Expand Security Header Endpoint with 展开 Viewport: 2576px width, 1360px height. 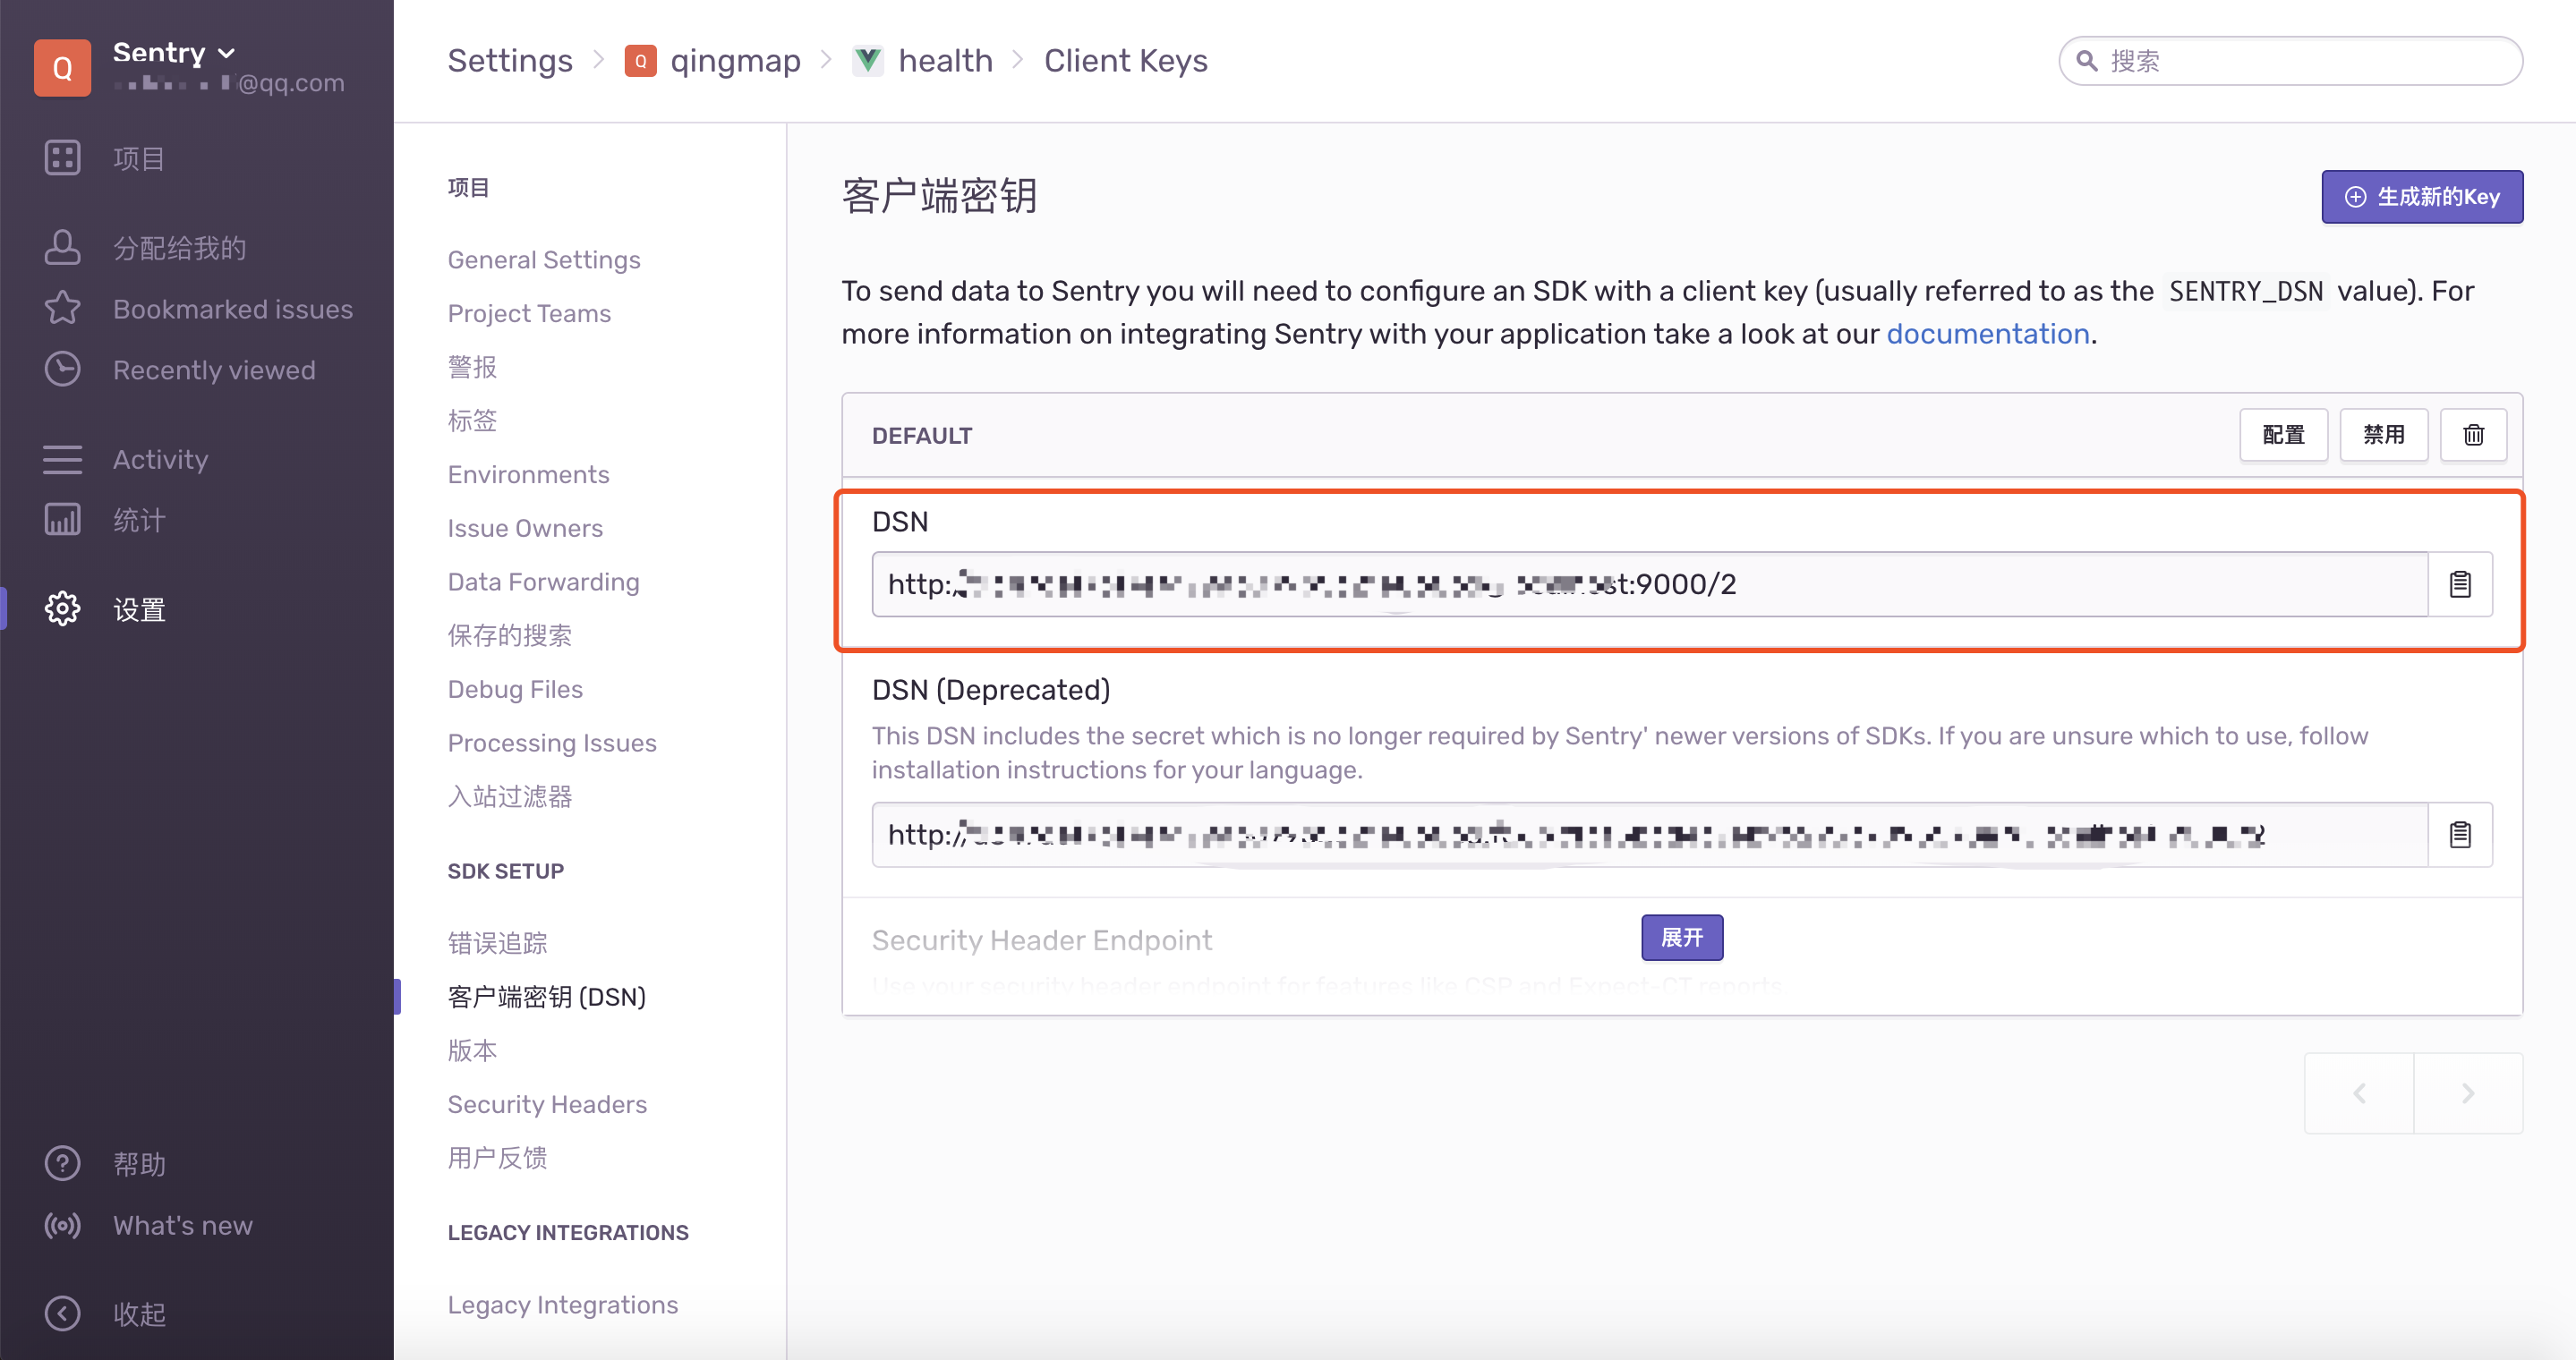1681,938
